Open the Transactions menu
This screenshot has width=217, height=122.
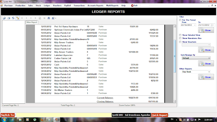point(79,5)
